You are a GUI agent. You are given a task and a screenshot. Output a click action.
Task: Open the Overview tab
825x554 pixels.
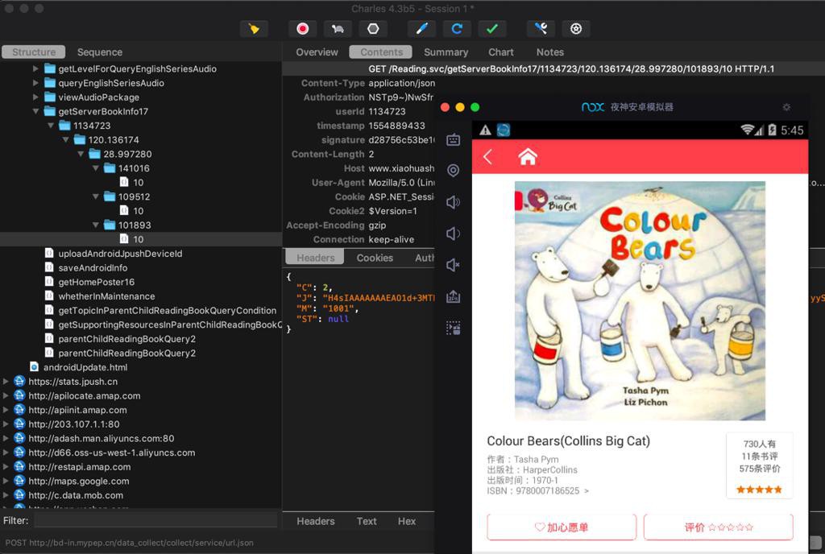(317, 52)
